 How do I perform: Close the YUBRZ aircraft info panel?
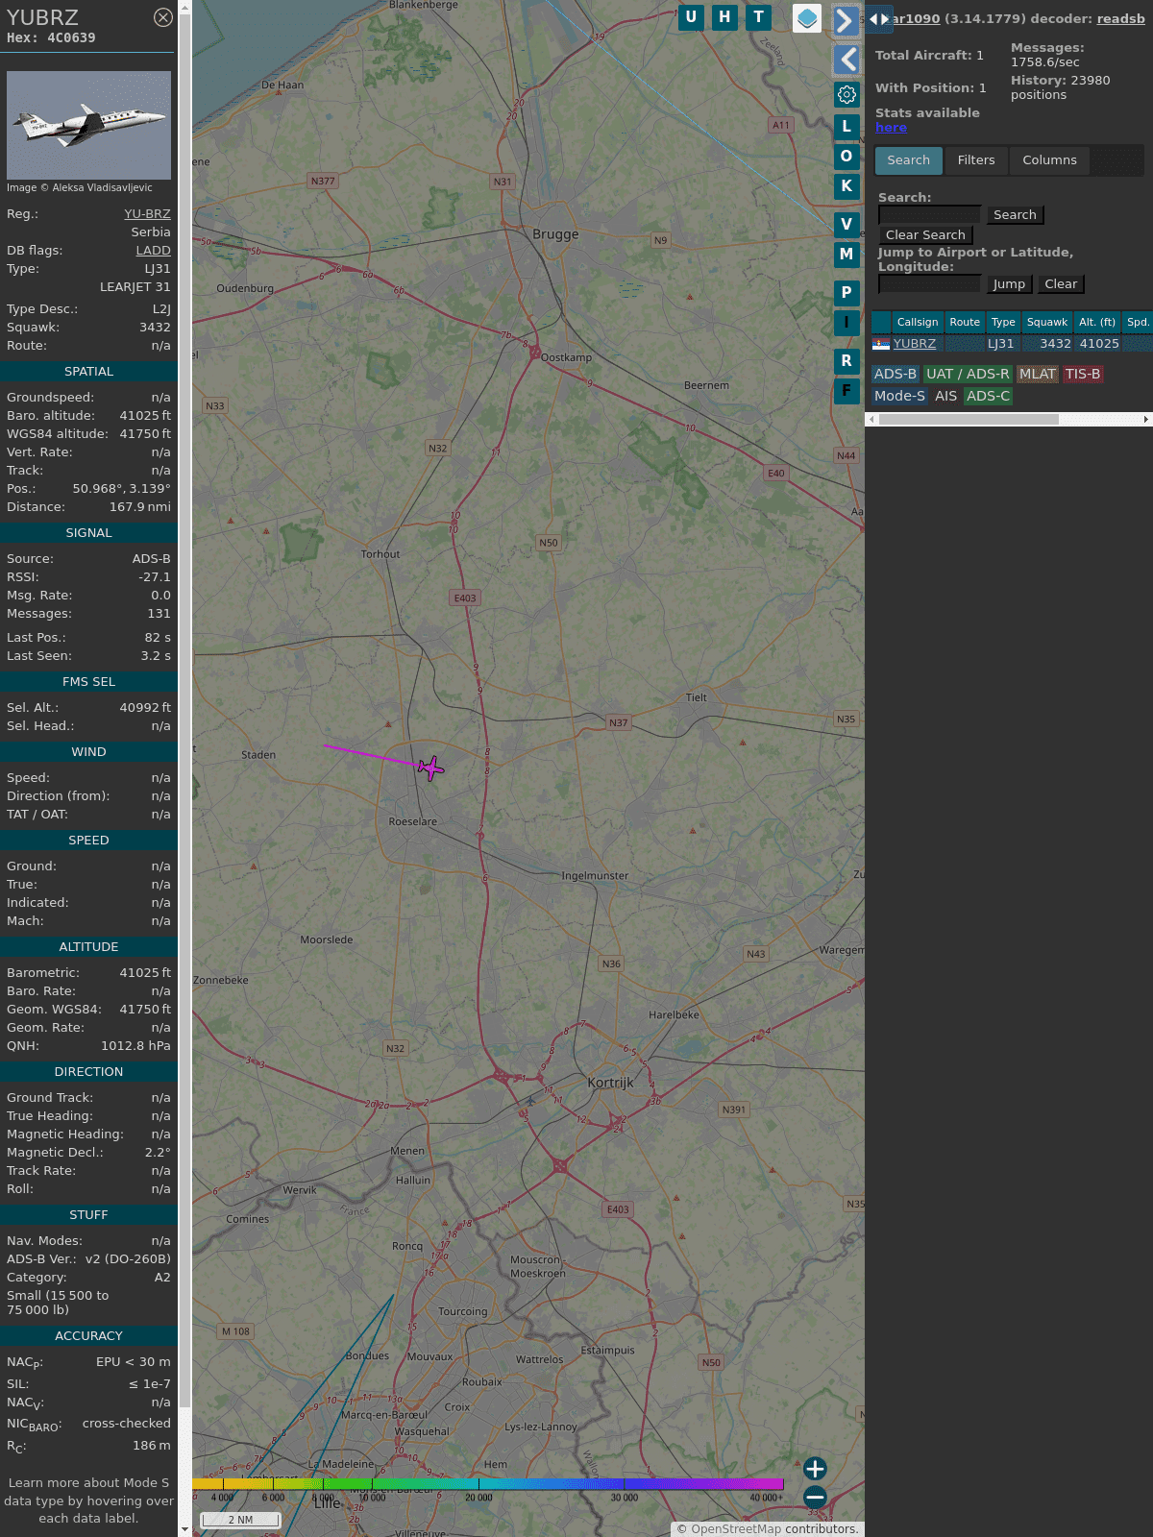(x=163, y=17)
